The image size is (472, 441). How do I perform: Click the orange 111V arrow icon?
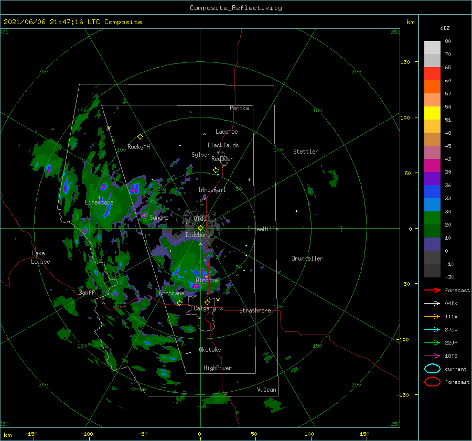tap(432, 316)
